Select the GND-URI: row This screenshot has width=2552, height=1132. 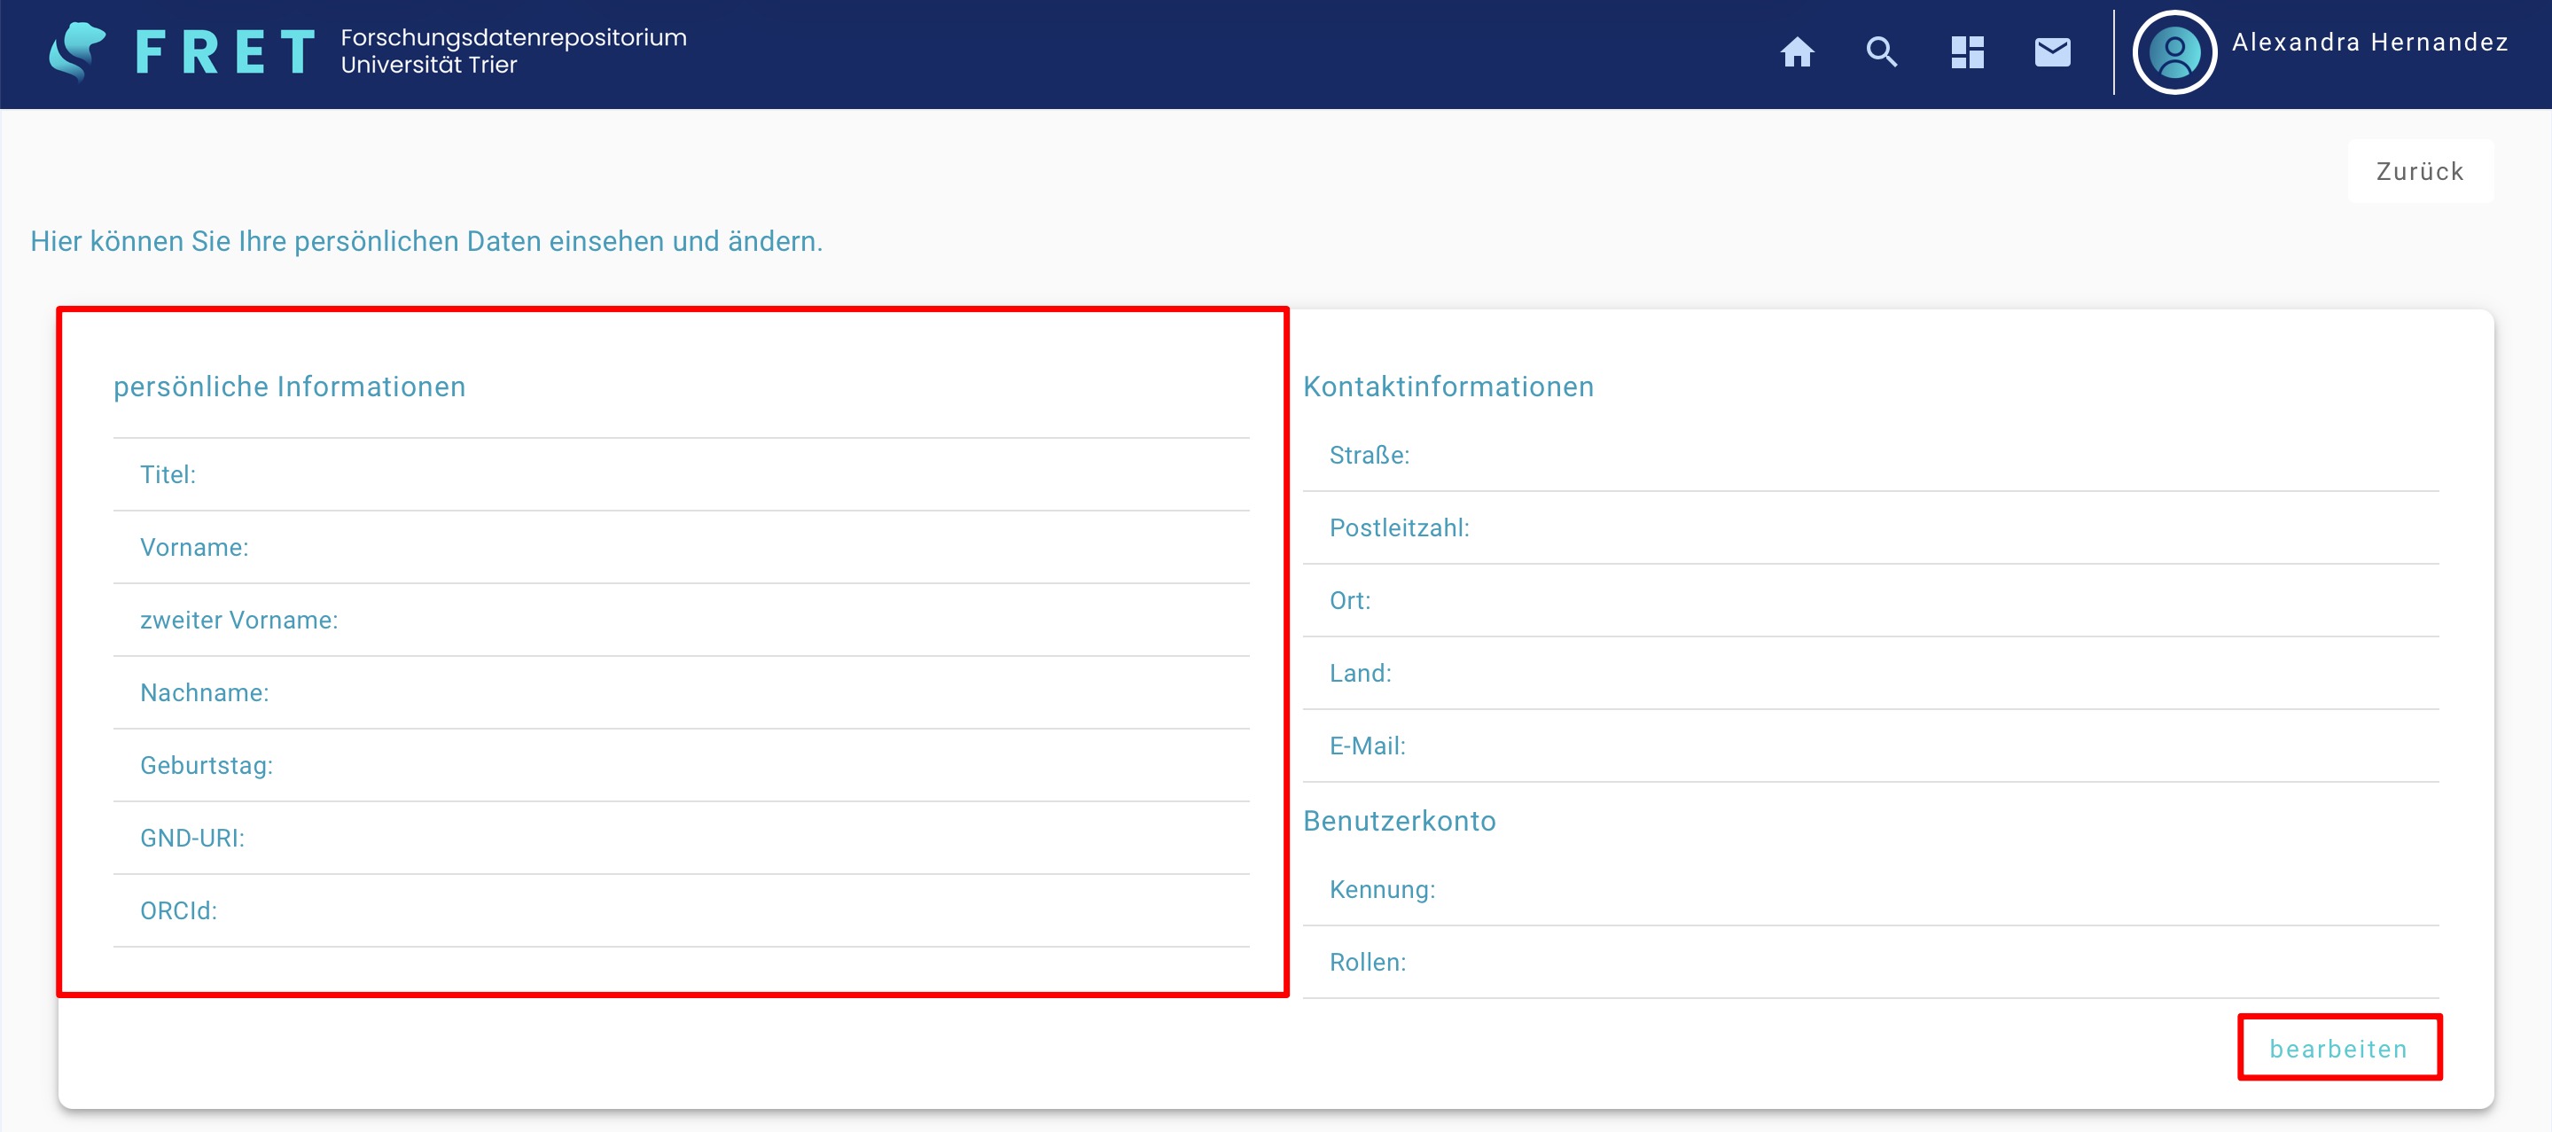point(682,838)
